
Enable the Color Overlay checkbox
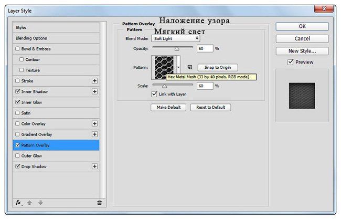(17, 123)
